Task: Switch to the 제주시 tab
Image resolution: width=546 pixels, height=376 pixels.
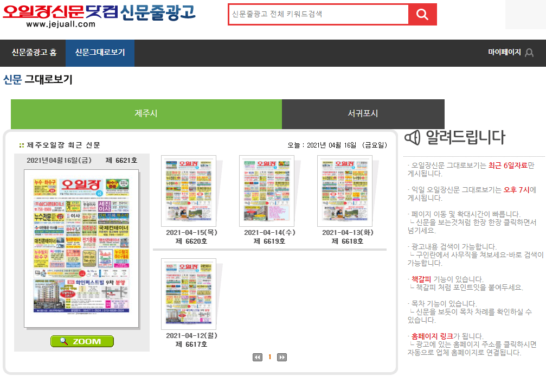Action: click(146, 114)
